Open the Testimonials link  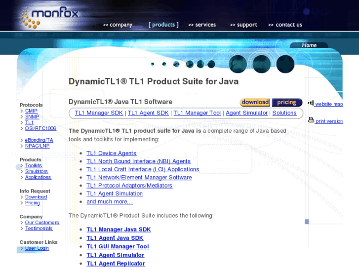point(39,229)
